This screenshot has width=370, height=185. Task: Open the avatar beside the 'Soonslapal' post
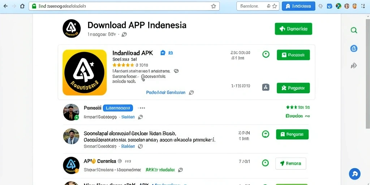71,136
